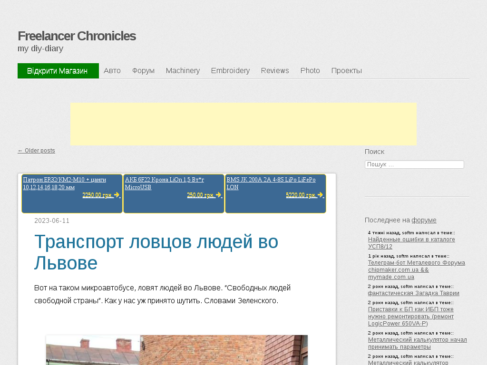Open the Reviews menu item

(275, 71)
